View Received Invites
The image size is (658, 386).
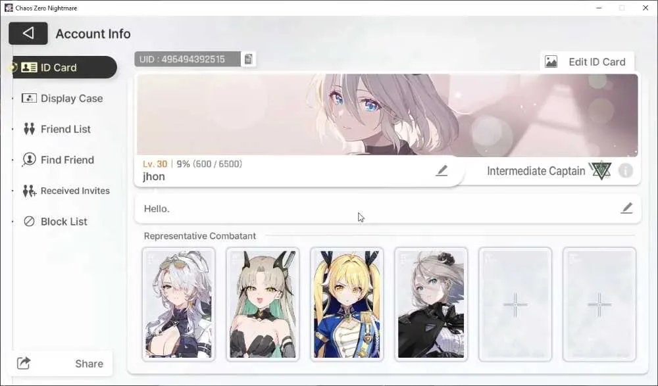tap(66, 191)
